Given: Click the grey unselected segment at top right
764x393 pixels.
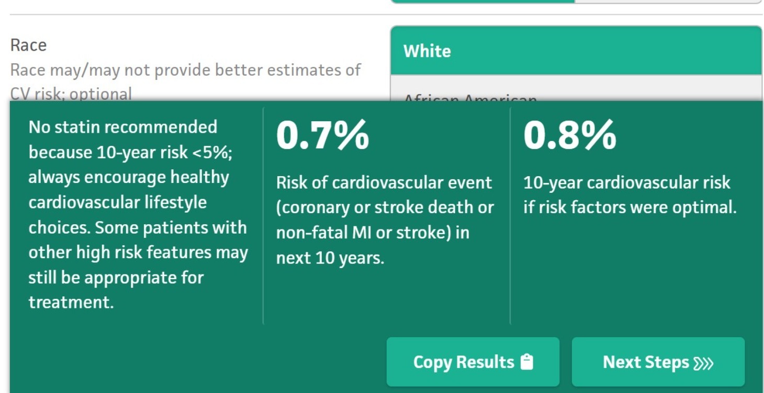Looking at the screenshot, I should pos(668,1).
